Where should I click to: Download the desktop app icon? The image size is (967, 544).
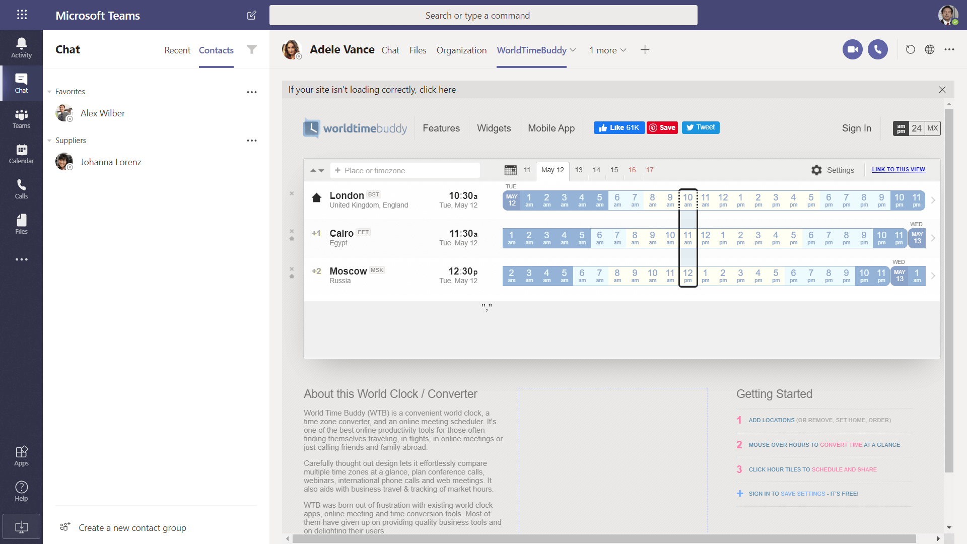click(21, 527)
